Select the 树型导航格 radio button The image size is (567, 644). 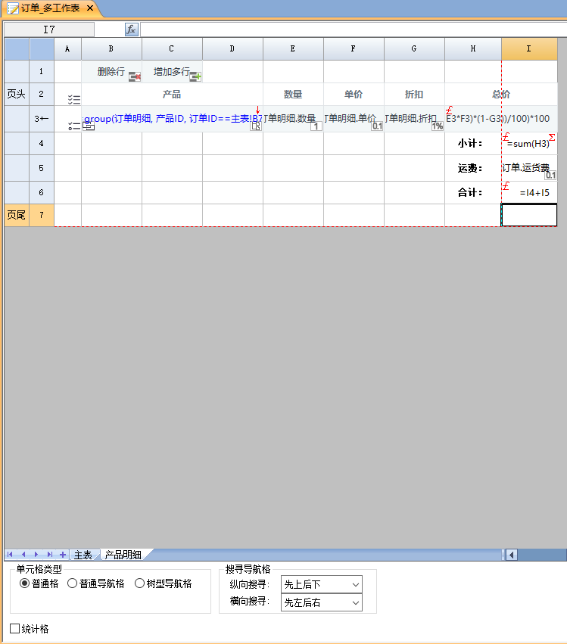pyautogui.click(x=139, y=583)
